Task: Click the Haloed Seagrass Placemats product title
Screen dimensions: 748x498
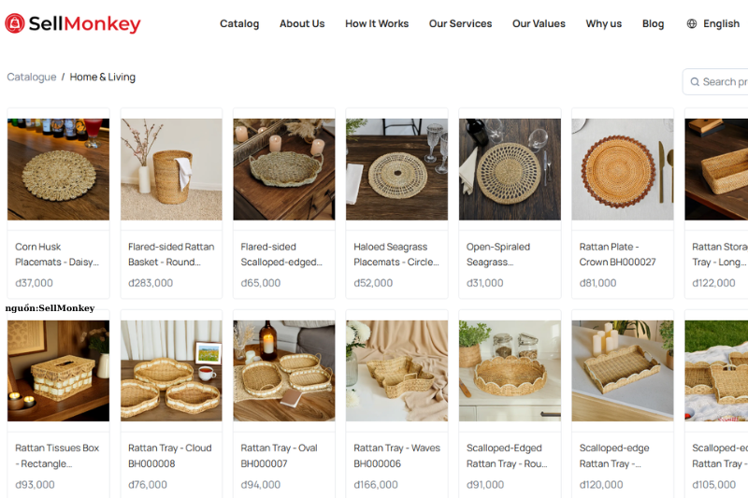Action: (x=396, y=254)
